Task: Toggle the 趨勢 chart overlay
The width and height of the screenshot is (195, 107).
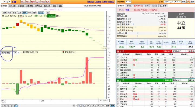Action: pyautogui.click(x=35, y=13)
